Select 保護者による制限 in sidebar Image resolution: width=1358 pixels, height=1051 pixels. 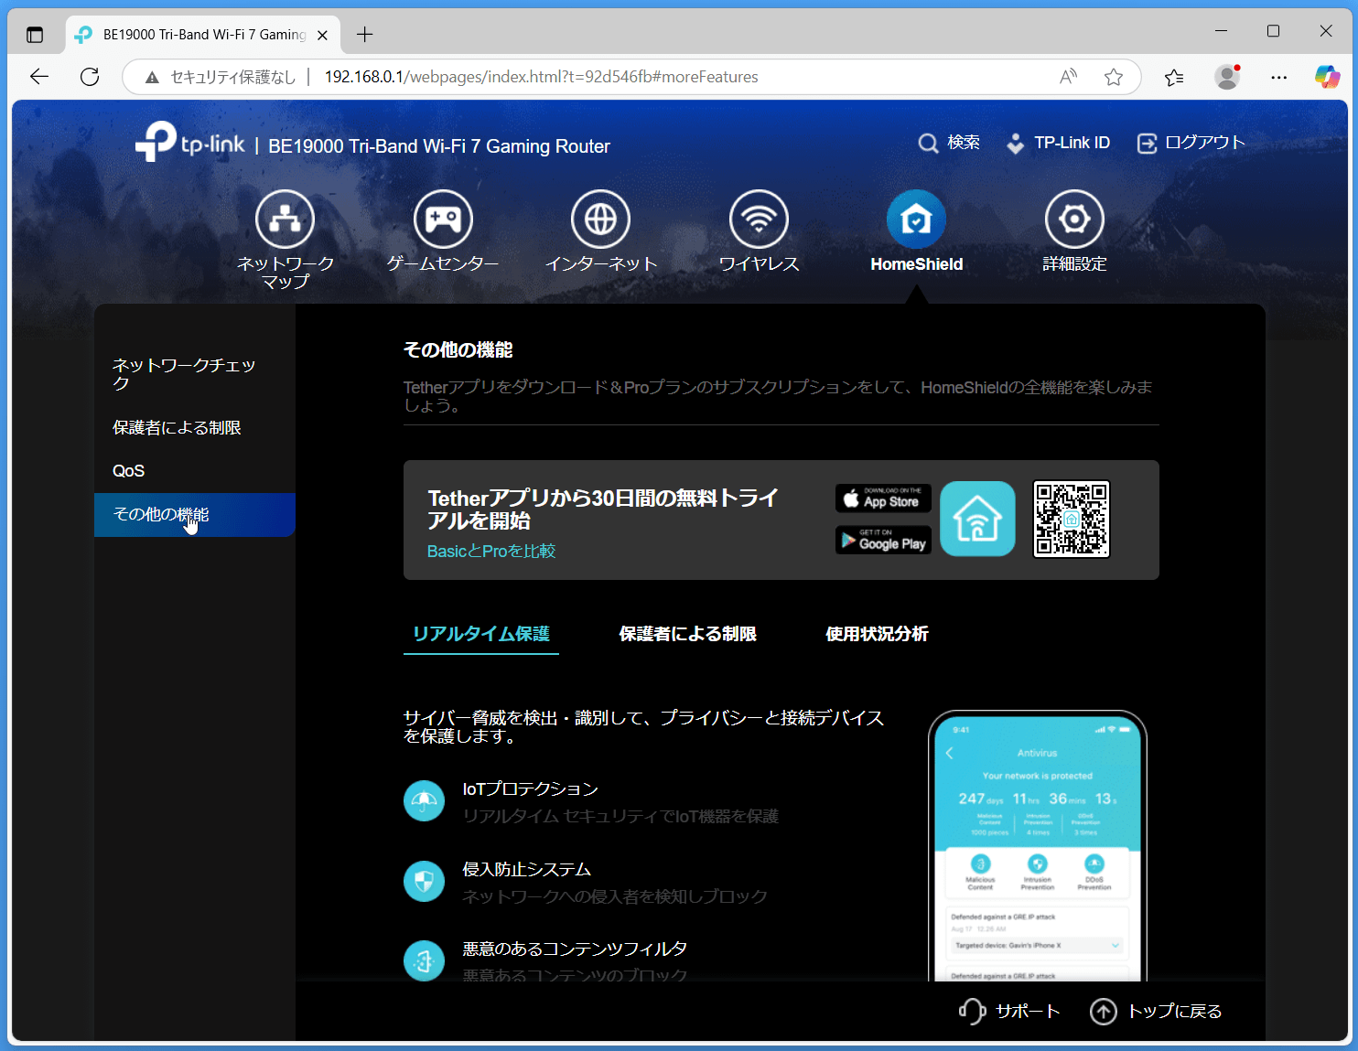tap(195, 428)
